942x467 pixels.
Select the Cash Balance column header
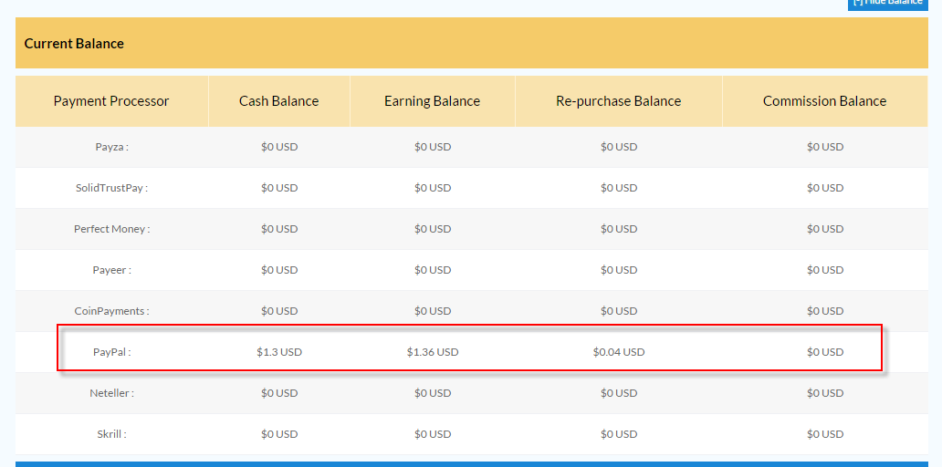(x=279, y=101)
